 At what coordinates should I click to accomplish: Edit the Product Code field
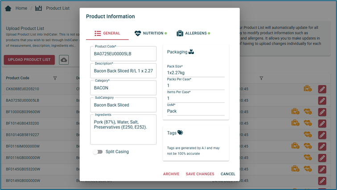(123, 53)
